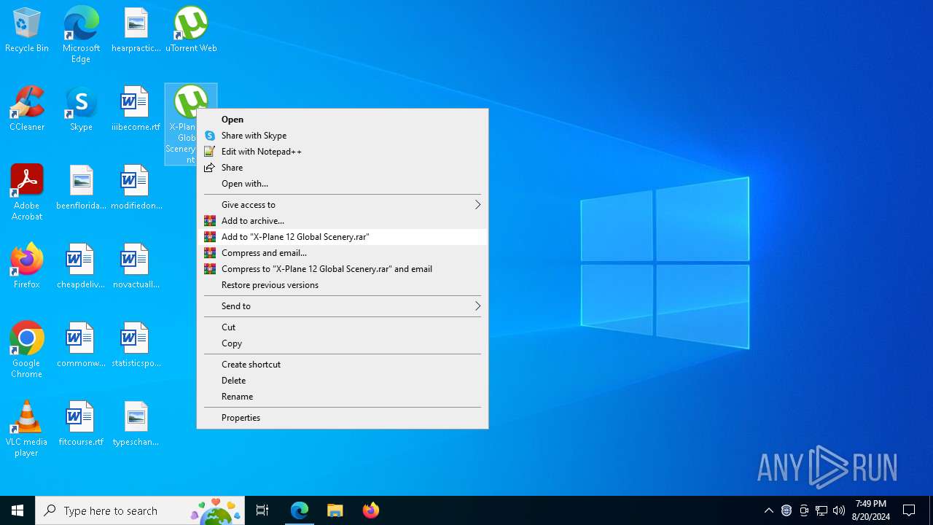933x525 pixels.
Task: Select the typeschan image file icon
Action: (136, 424)
